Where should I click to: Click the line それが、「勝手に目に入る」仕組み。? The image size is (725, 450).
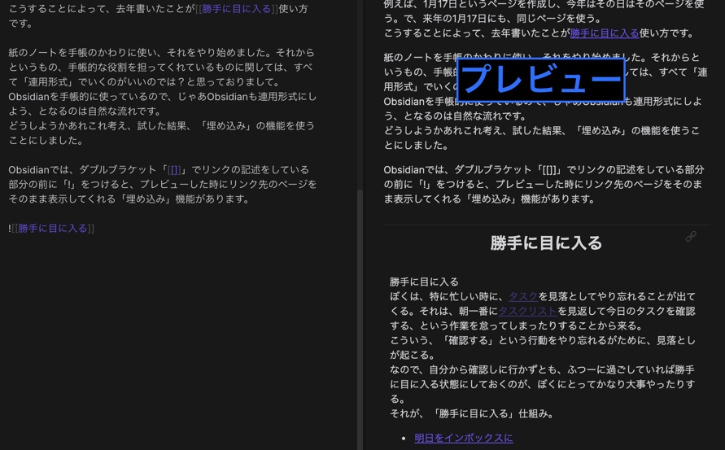[472, 414]
